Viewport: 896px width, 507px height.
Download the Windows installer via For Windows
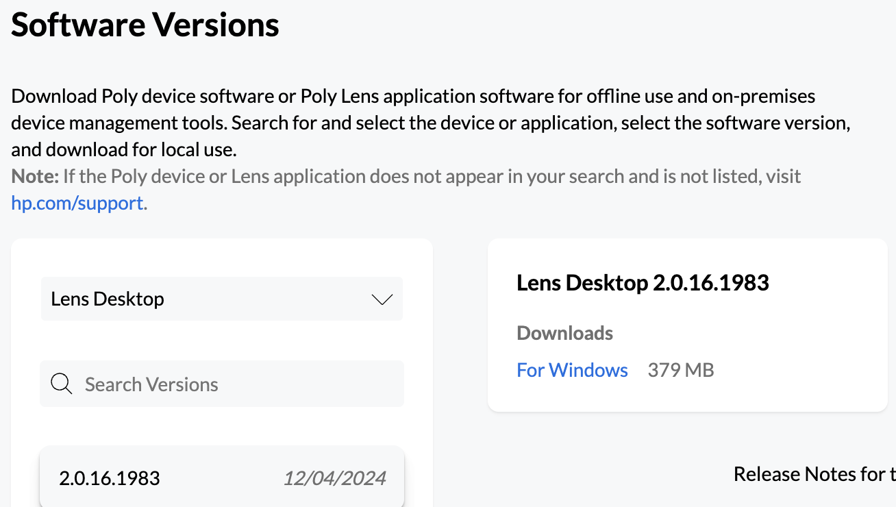[572, 370]
